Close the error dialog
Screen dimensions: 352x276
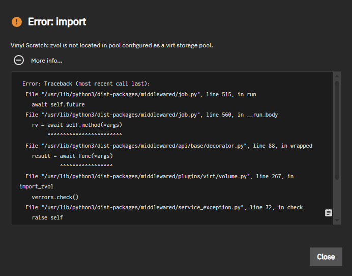pyautogui.click(x=326, y=257)
